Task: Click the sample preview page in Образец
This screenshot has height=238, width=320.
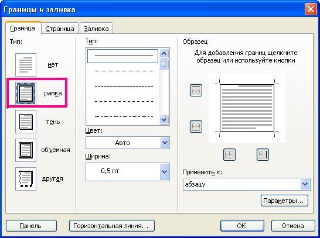Action: pyautogui.click(x=247, y=108)
